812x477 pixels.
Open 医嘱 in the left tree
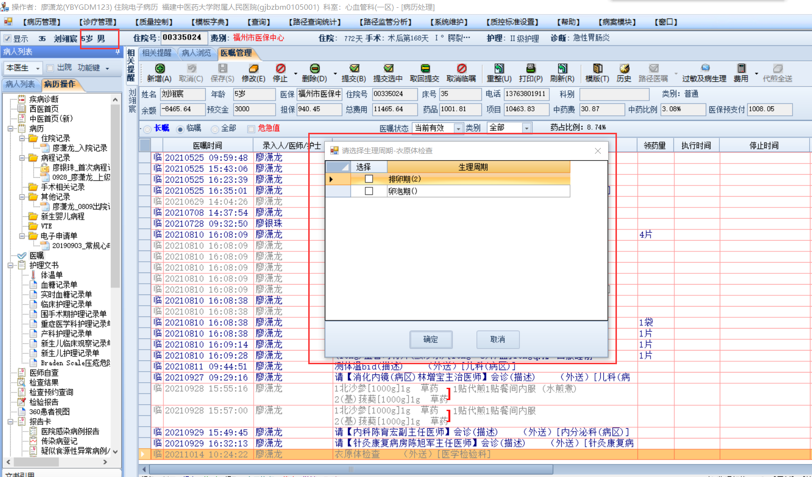37,255
